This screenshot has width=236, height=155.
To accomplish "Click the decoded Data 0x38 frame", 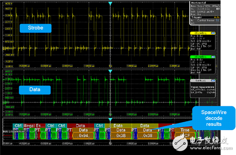I will tap(147, 135).
